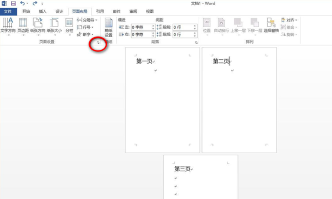Open the Text Direction (文字方向) tool
This screenshot has height=199, width=332.
tap(8, 26)
